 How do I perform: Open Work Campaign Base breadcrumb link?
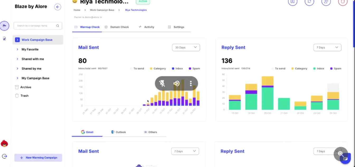coord(102,10)
